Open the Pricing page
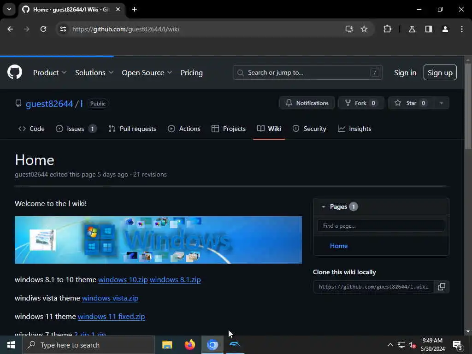Image resolution: width=472 pixels, height=354 pixels. (191, 72)
